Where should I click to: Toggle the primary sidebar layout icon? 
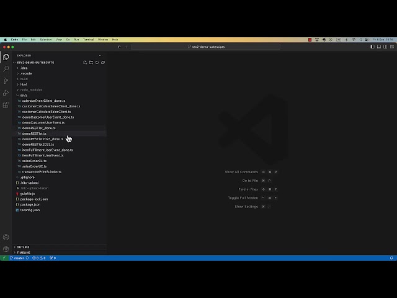(x=372, y=47)
